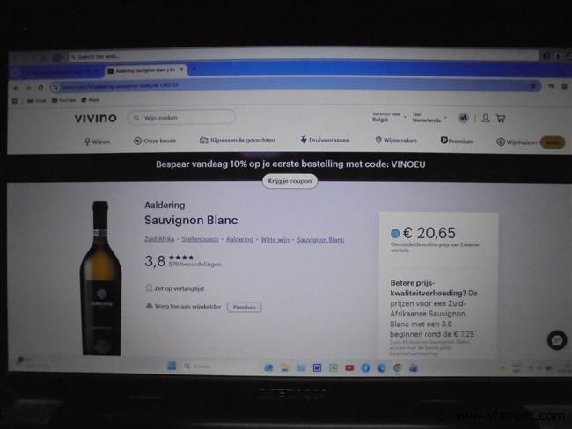Viewport: 572px width, 429px height.
Task: Click the Krijg je coupon button
Action: click(290, 181)
